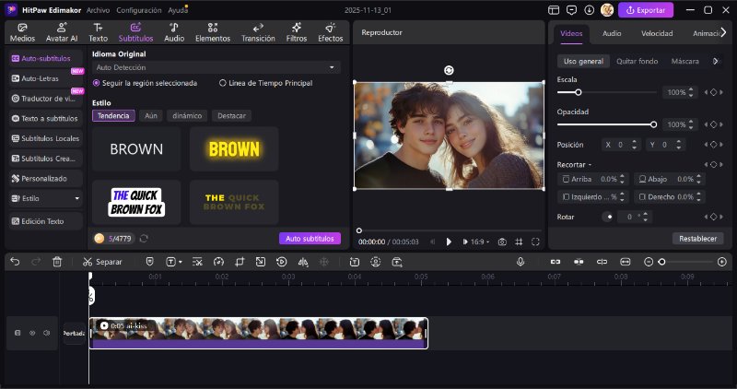Open the Medios panel

pos(22,32)
